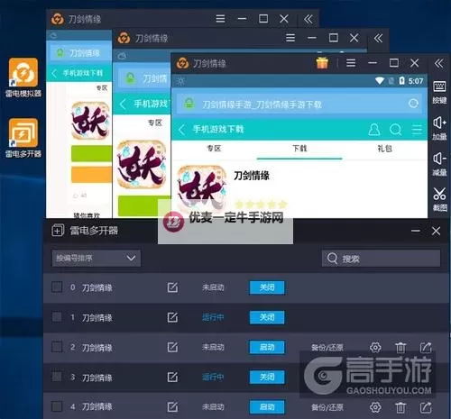The height and width of the screenshot is (419, 451).
Task: Minimize the 雷电多开器 window
Action: 416,231
